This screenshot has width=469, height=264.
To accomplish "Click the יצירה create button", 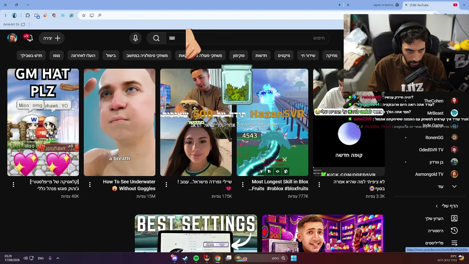I will [x=52, y=38].
